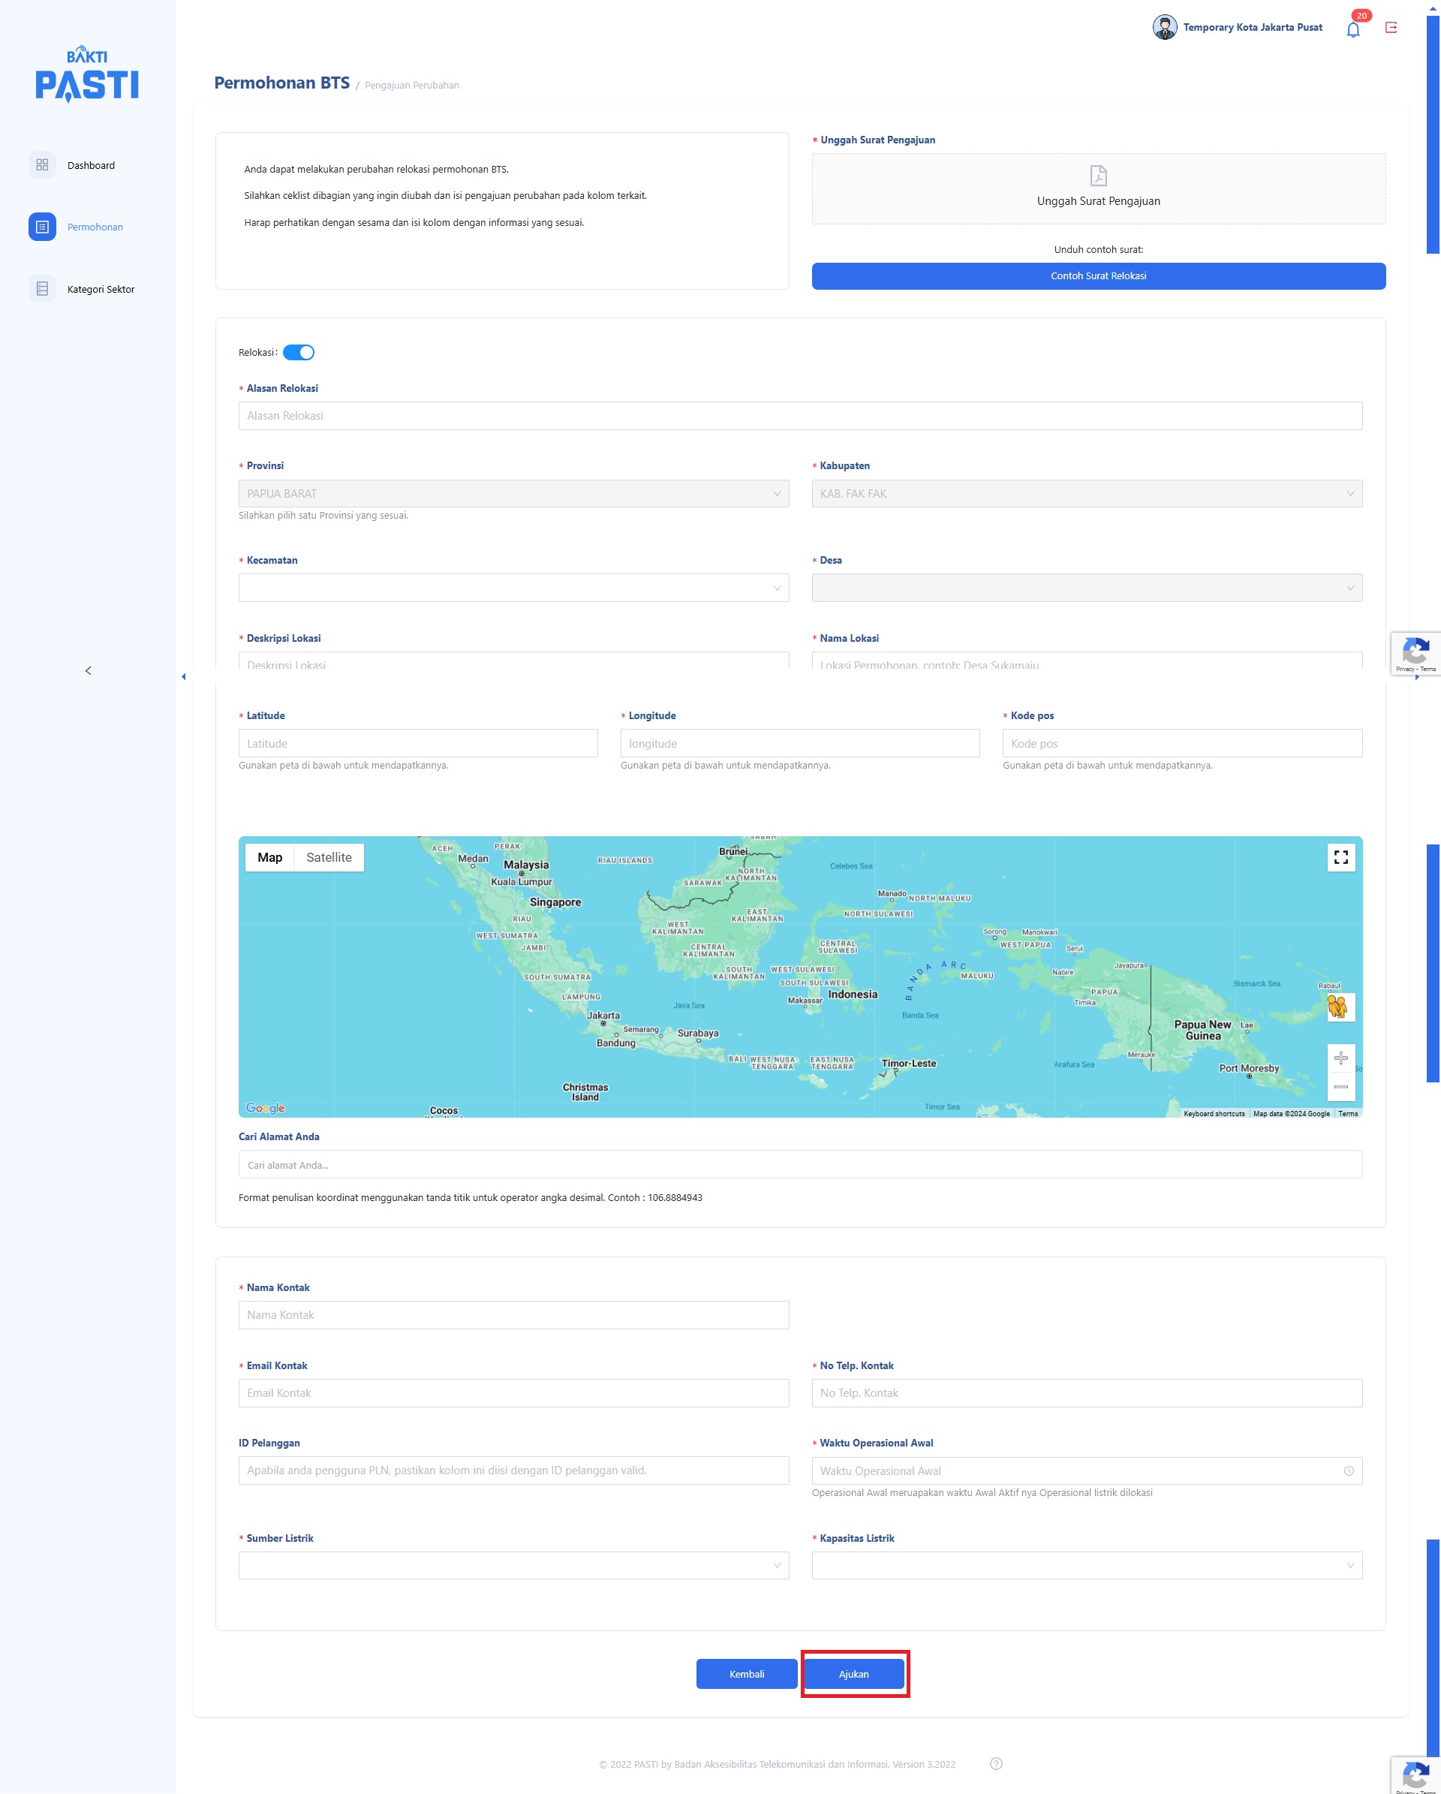Toggle map fullscreen view icon

[1340, 857]
